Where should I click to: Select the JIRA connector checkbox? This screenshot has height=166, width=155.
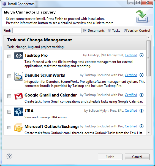9,112
